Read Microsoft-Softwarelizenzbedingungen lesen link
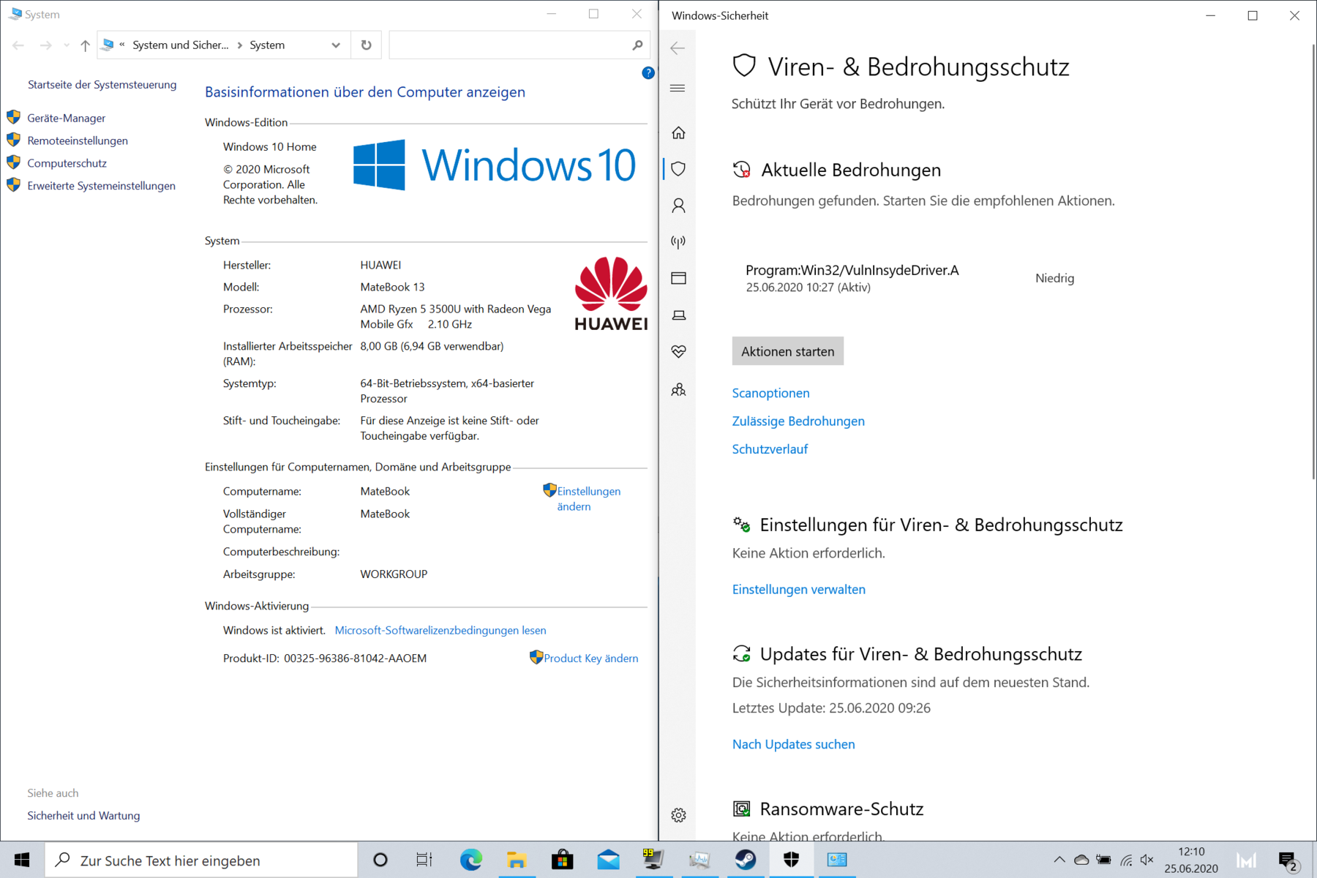1317x878 pixels. (x=440, y=630)
